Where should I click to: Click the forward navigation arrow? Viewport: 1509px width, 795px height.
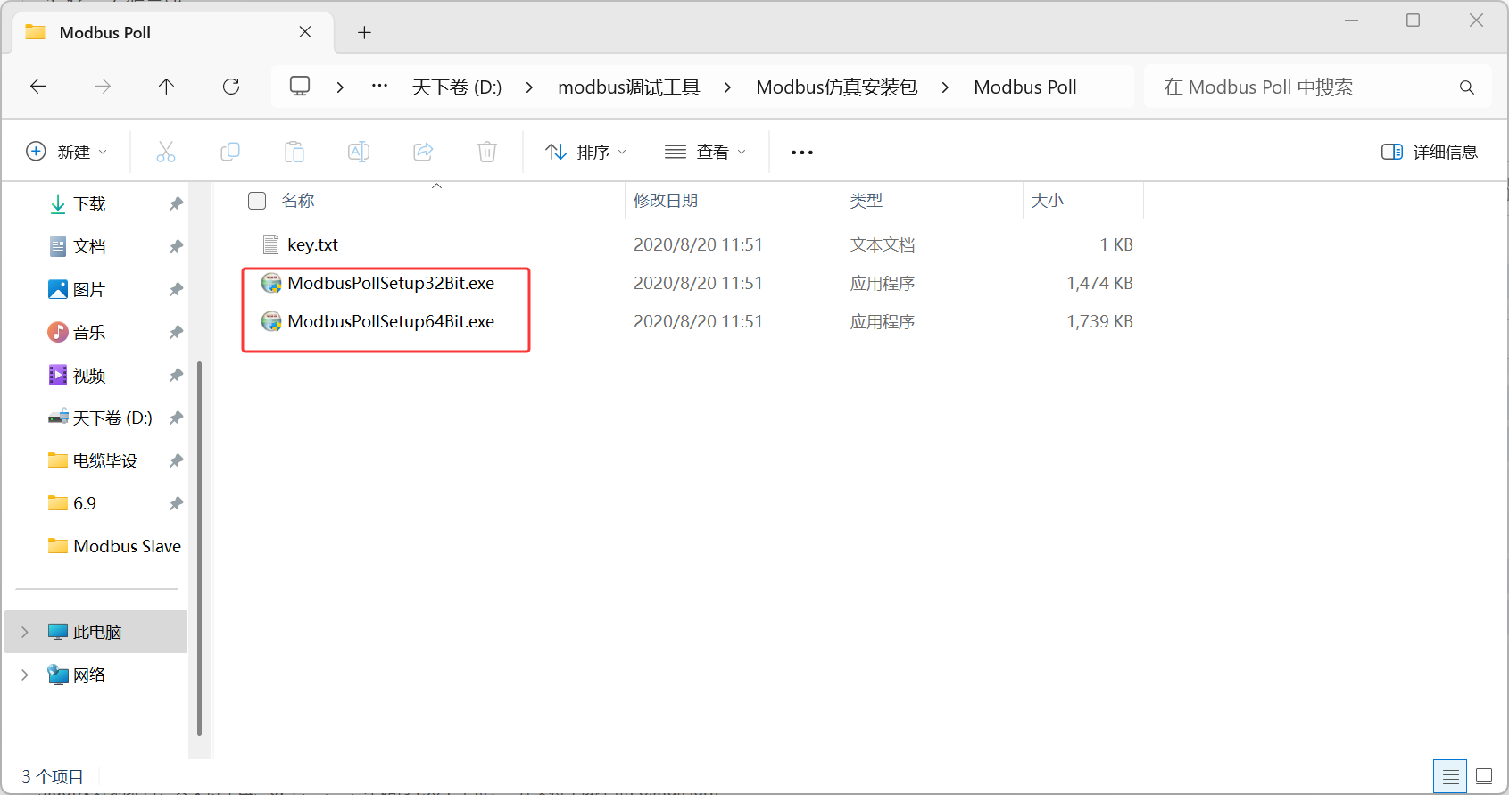(103, 87)
